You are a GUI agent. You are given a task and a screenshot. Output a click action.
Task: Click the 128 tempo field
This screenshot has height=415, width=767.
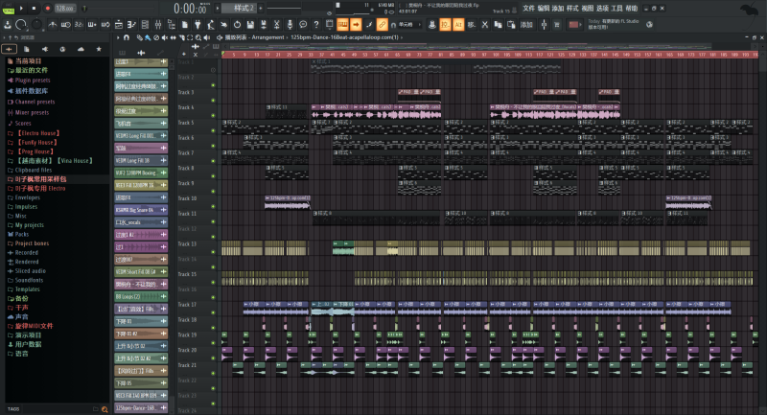point(65,9)
